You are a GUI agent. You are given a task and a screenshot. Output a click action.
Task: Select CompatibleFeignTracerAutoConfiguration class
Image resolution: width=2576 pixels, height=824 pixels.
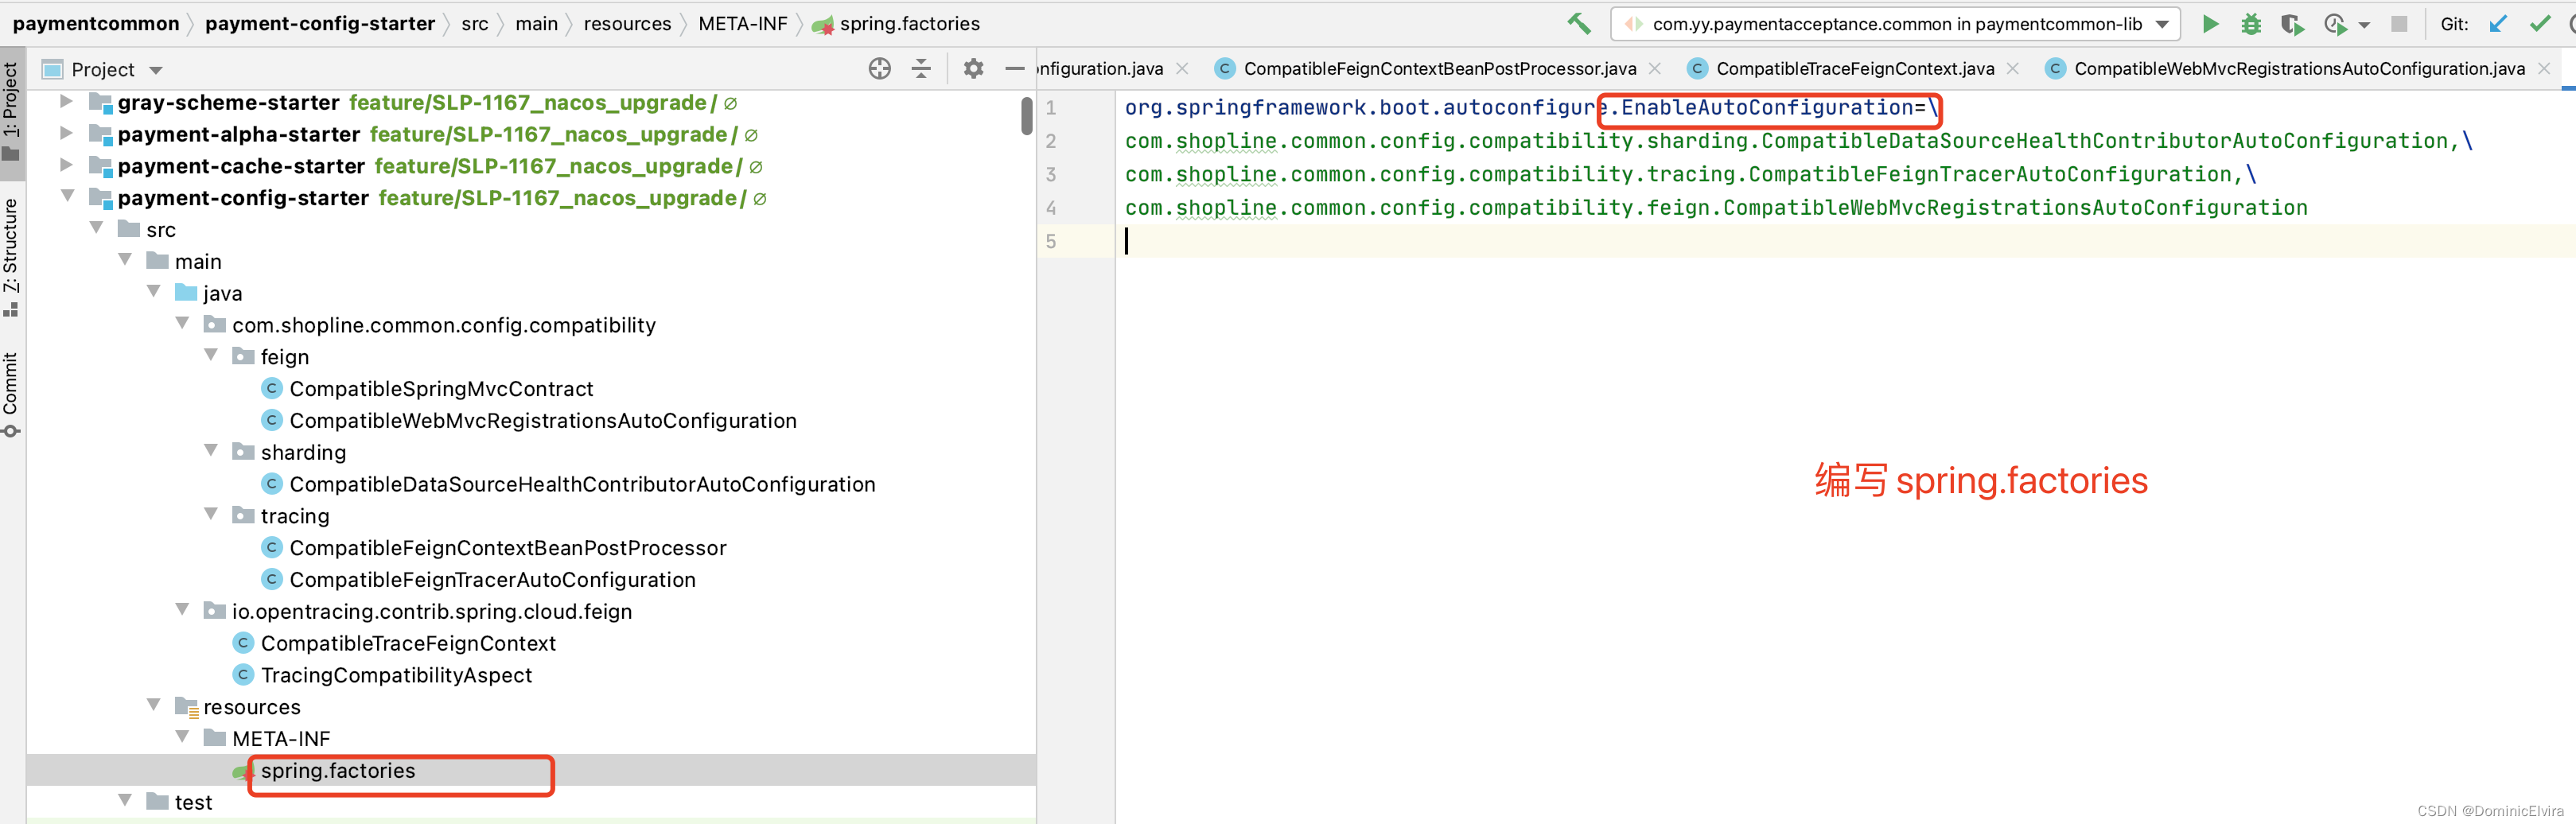pos(492,579)
